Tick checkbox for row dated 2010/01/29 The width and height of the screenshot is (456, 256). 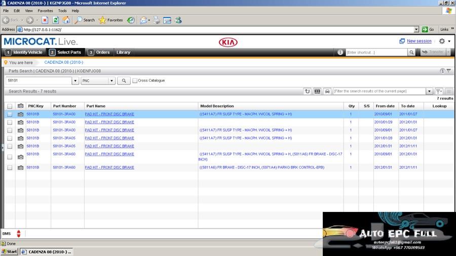[x=10, y=122]
